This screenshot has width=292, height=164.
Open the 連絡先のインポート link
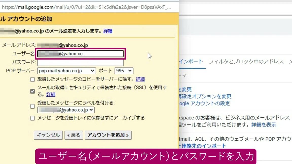coord(203,146)
